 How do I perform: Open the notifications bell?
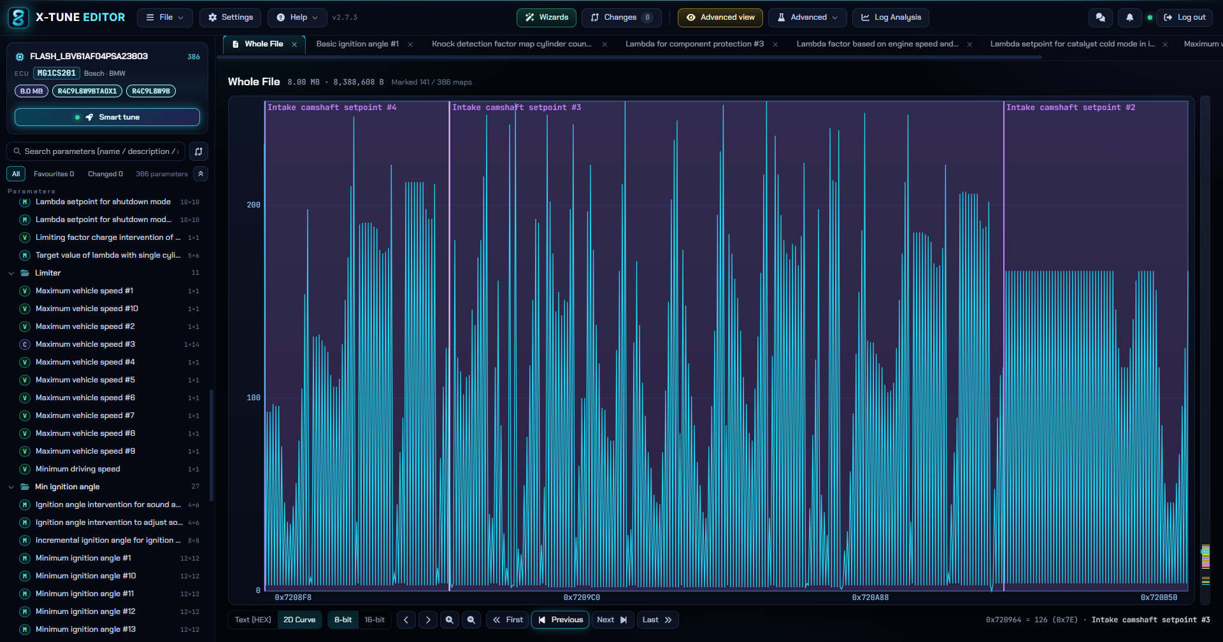click(x=1129, y=17)
